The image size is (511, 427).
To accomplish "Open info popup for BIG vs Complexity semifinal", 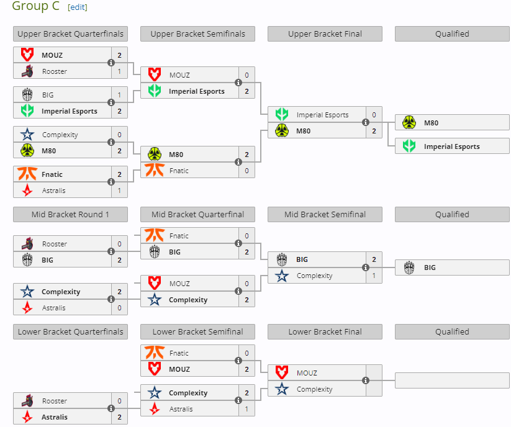I will tap(366, 267).
